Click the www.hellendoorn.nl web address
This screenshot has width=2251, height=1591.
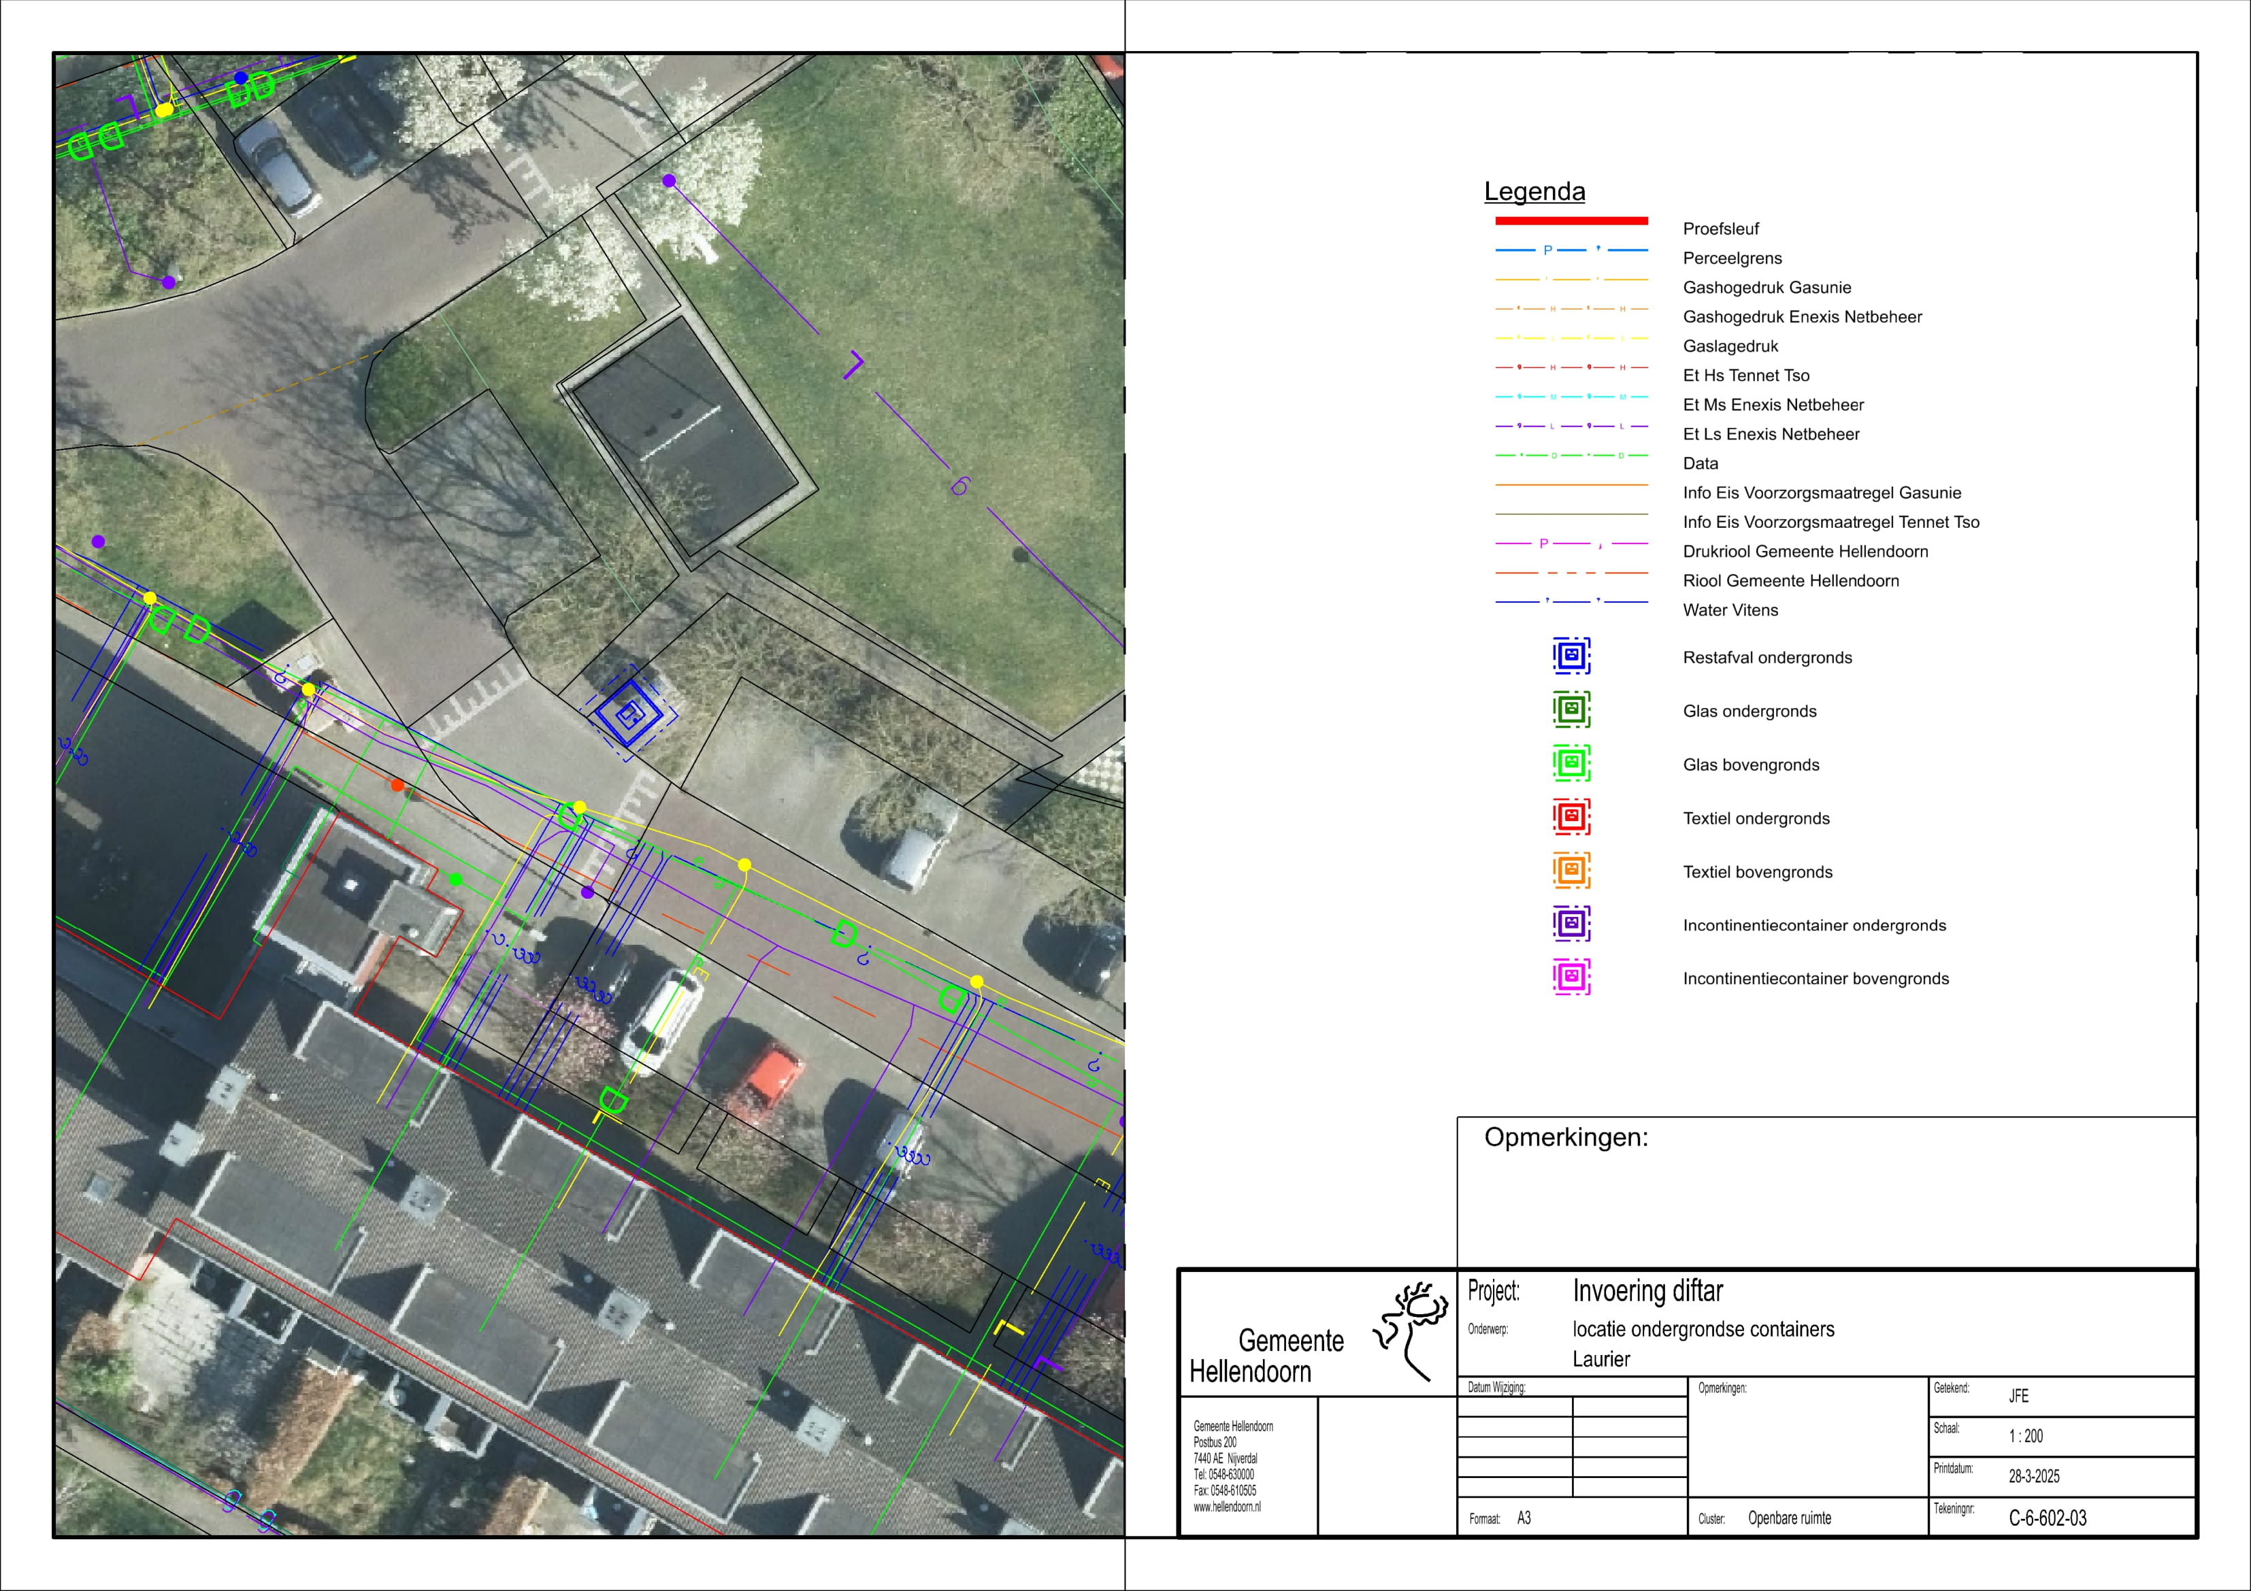pyautogui.click(x=1226, y=1507)
